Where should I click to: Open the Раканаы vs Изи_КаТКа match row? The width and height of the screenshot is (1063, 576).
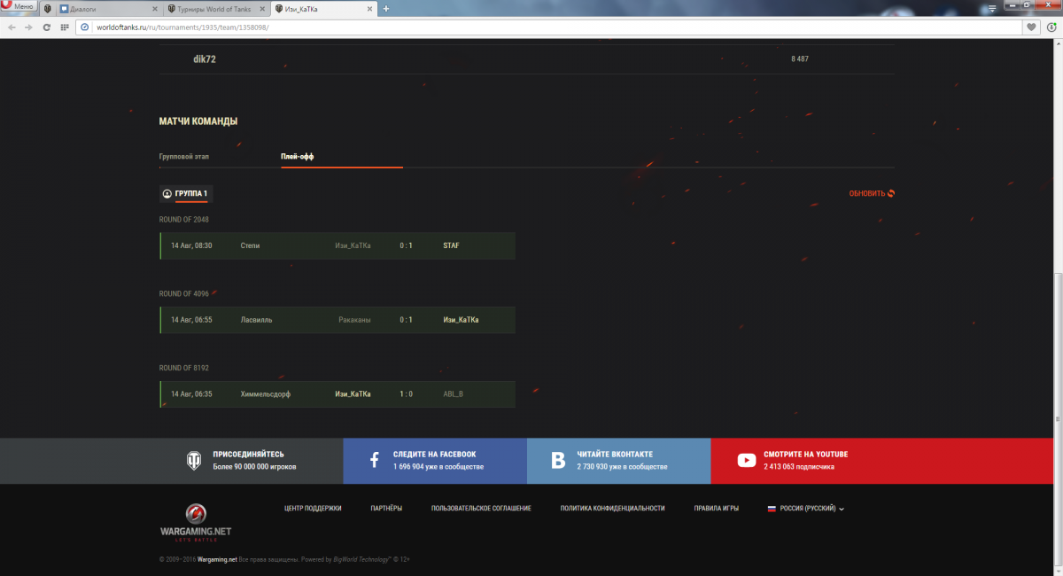click(x=338, y=320)
